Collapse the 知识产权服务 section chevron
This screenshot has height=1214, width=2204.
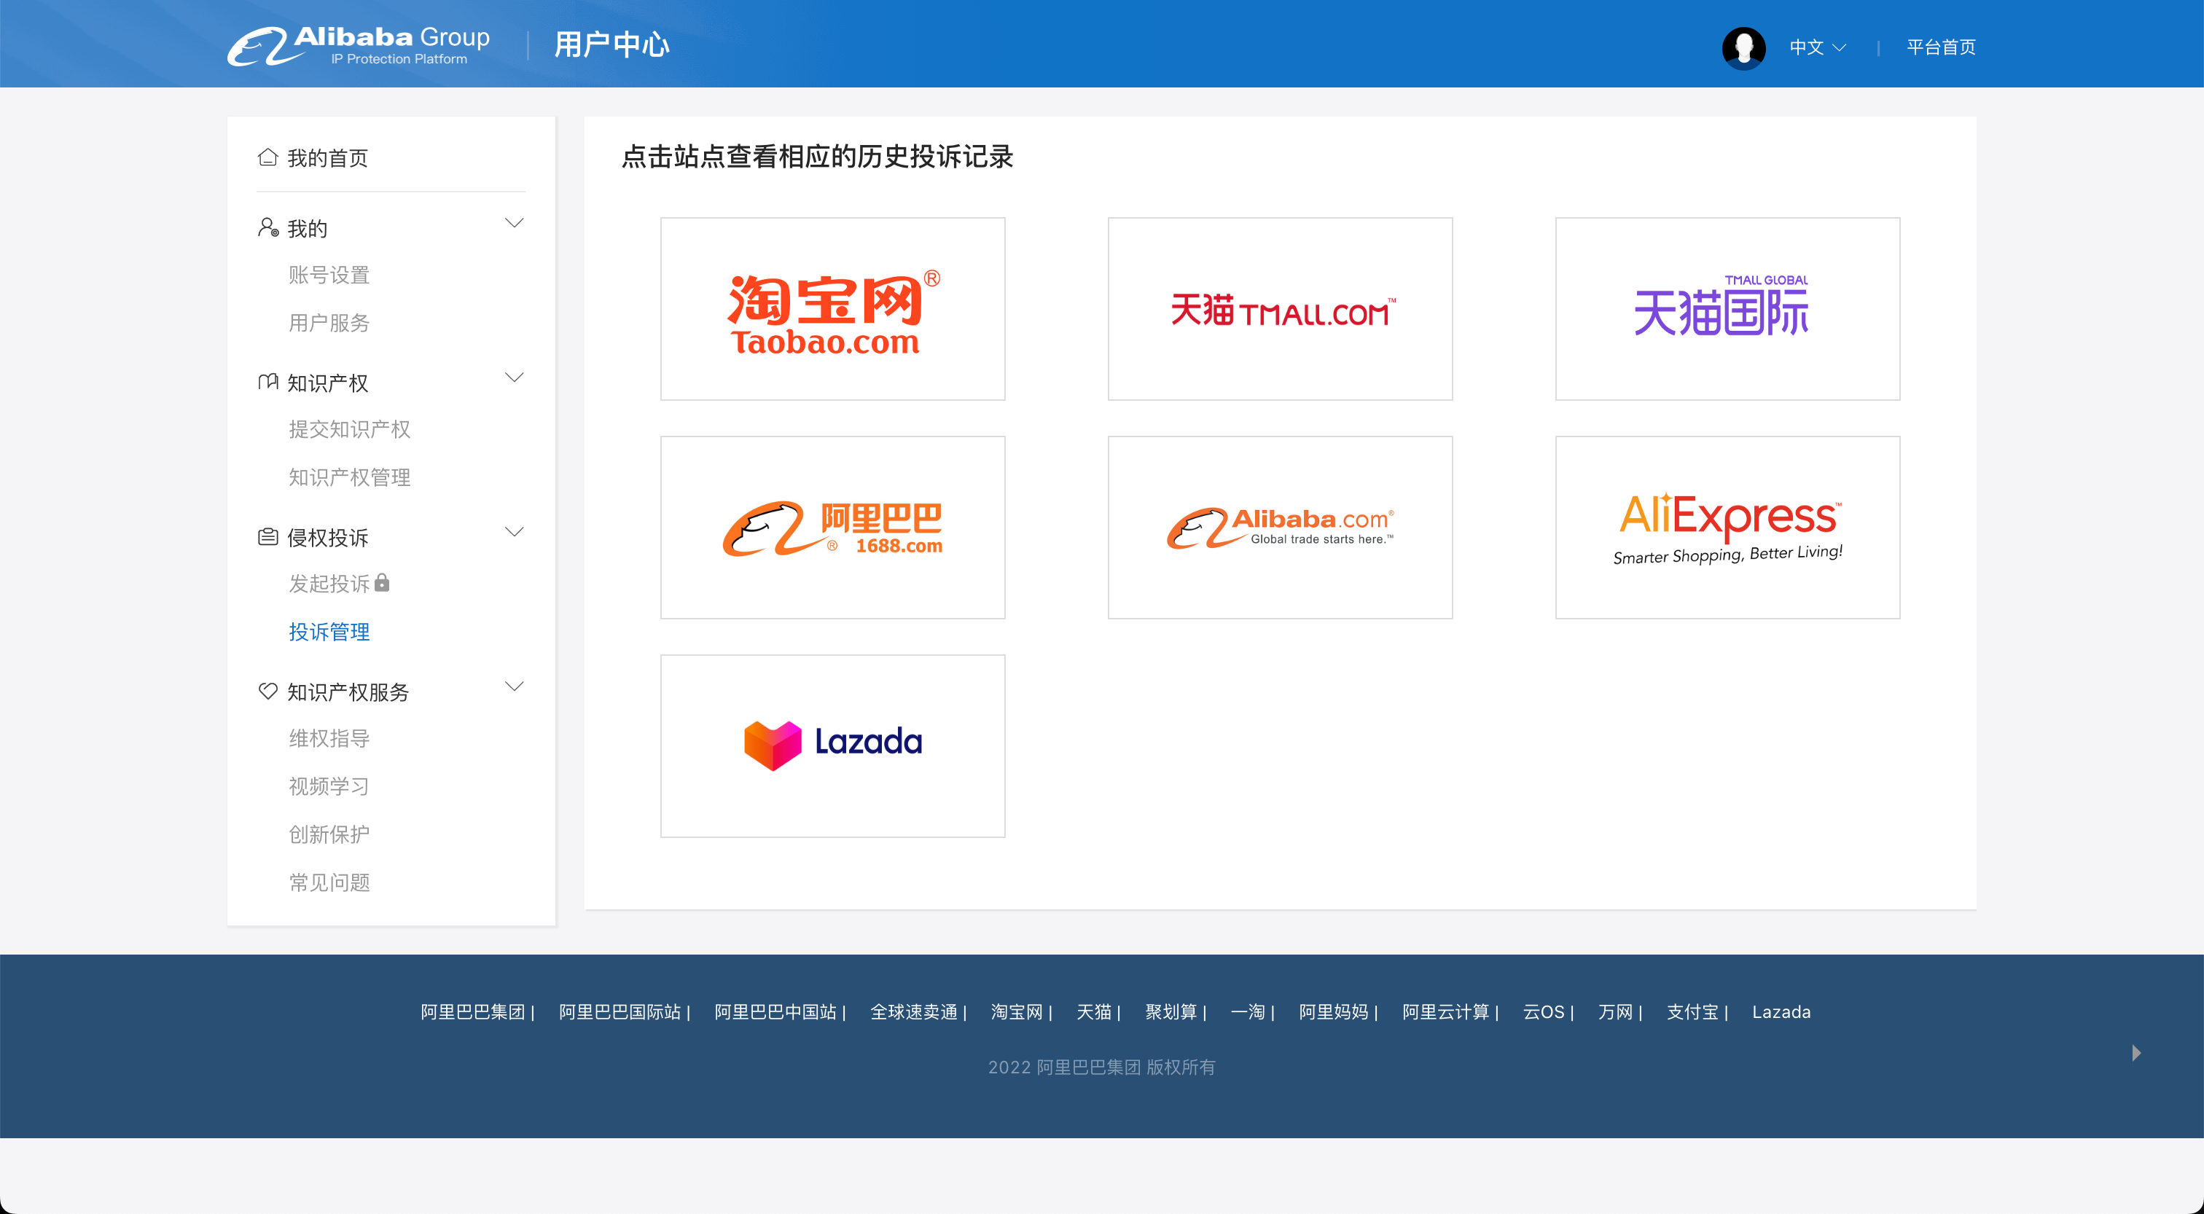coord(515,686)
